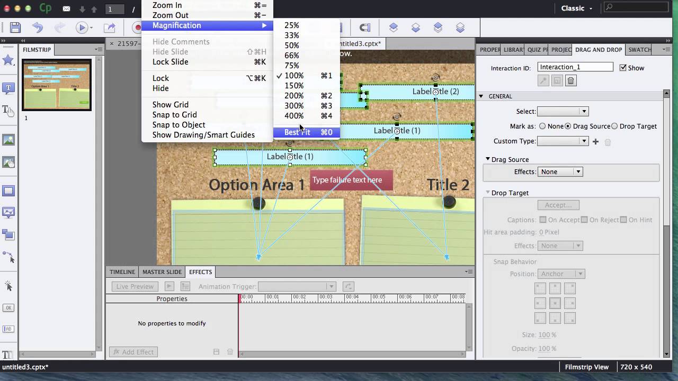Viewport: 678px width, 381px height.
Task: Open the Select dropdown in General
Action: click(563, 111)
